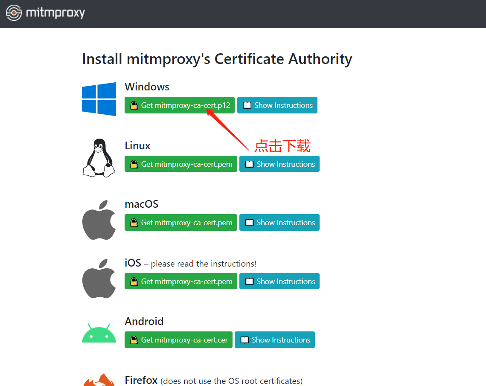Show Instructions for Windows
The image size is (486, 386).
(277, 105)
